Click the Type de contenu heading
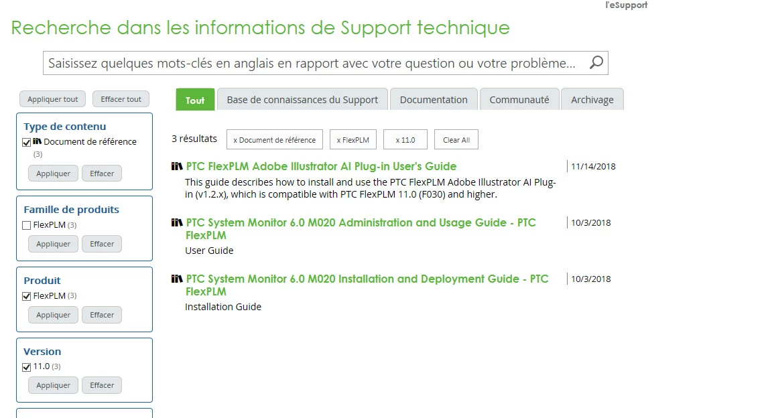The width and height of the screenshot is (768, 418). pos(64,127)
